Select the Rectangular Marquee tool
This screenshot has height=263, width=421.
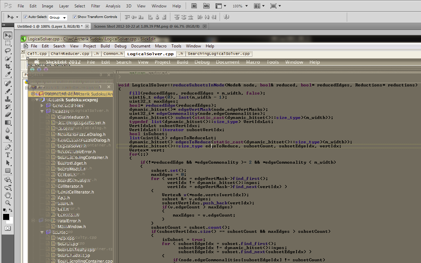[7, 43]
